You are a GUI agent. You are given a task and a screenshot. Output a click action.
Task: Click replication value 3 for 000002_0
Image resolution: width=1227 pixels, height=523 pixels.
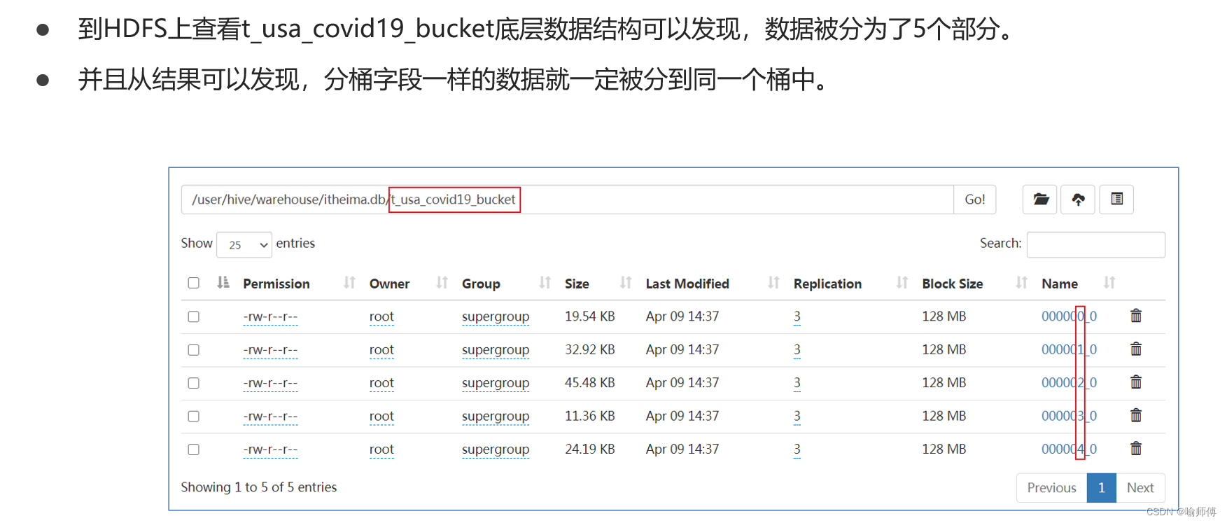click(797, 383)
